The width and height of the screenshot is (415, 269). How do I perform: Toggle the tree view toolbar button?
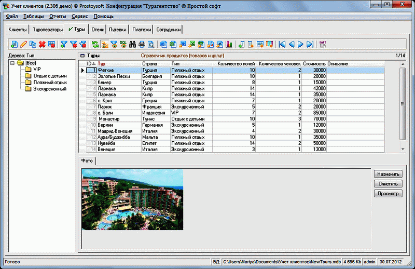[105, 44]
